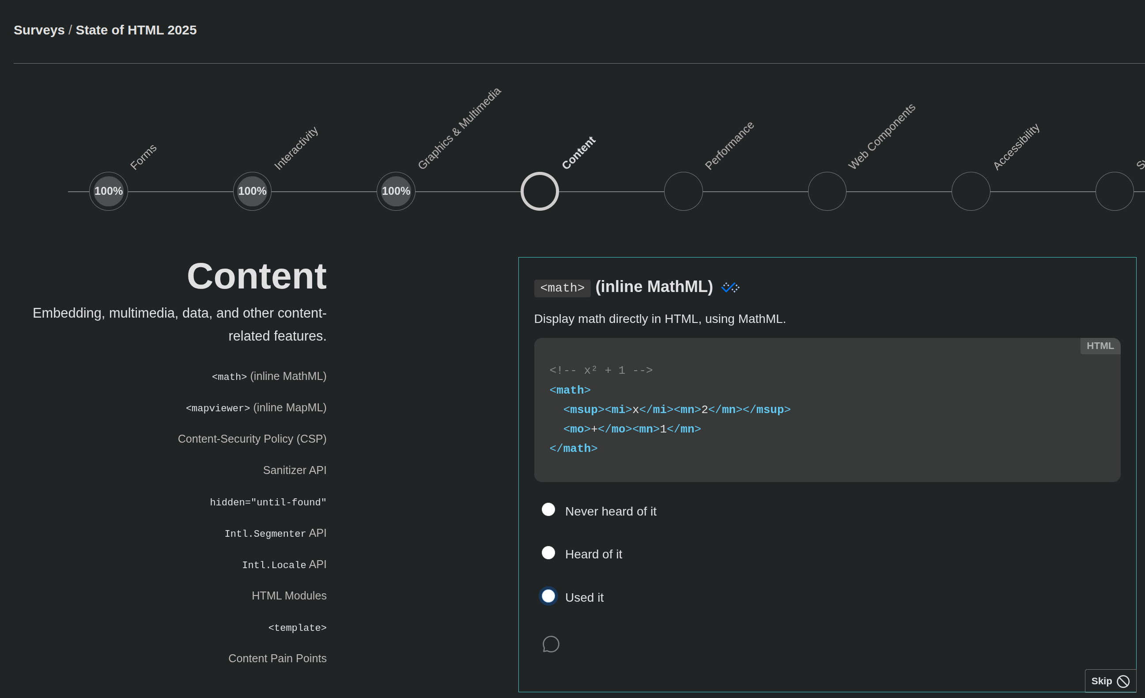
Task: Go to Content-Security Policy (CSP) question
Action: 252,439
